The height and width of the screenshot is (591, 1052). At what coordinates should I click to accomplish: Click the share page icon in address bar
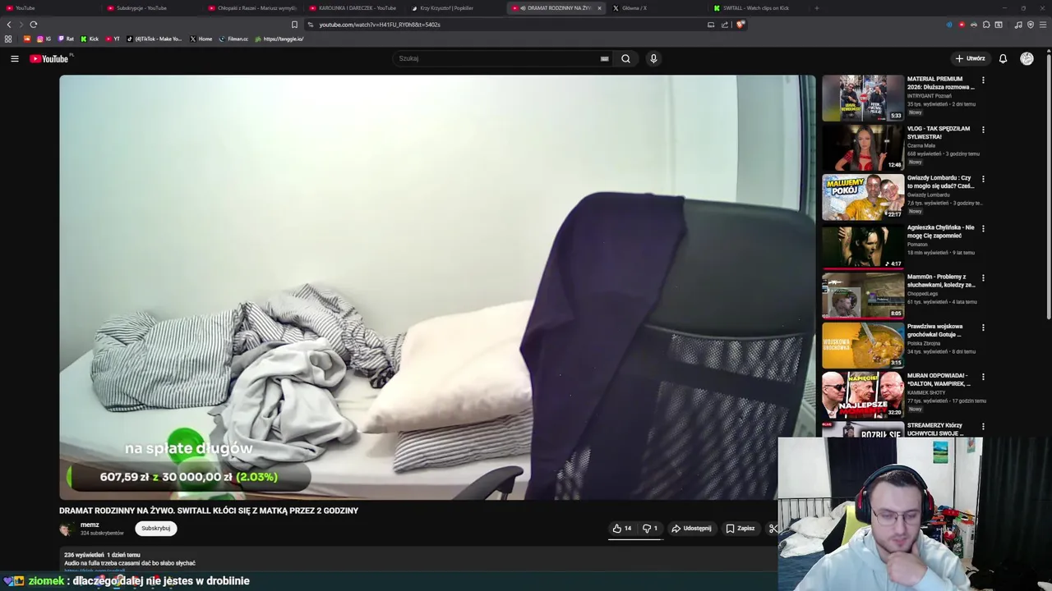pyautogui.click(x=725, y=25)
